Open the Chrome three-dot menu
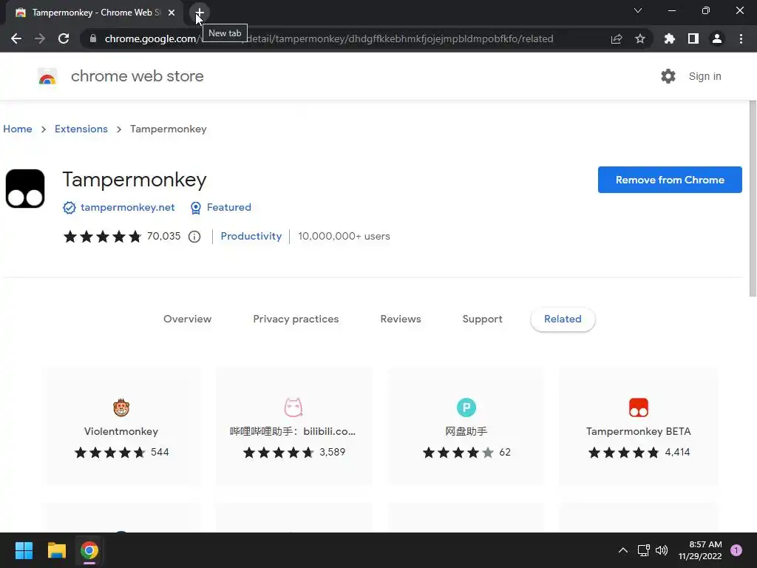The width and height of the screenshot is (757, 568). [741, 38]
